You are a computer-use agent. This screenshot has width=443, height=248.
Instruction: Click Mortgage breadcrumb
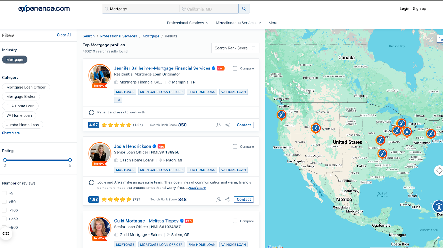(151, 36)
